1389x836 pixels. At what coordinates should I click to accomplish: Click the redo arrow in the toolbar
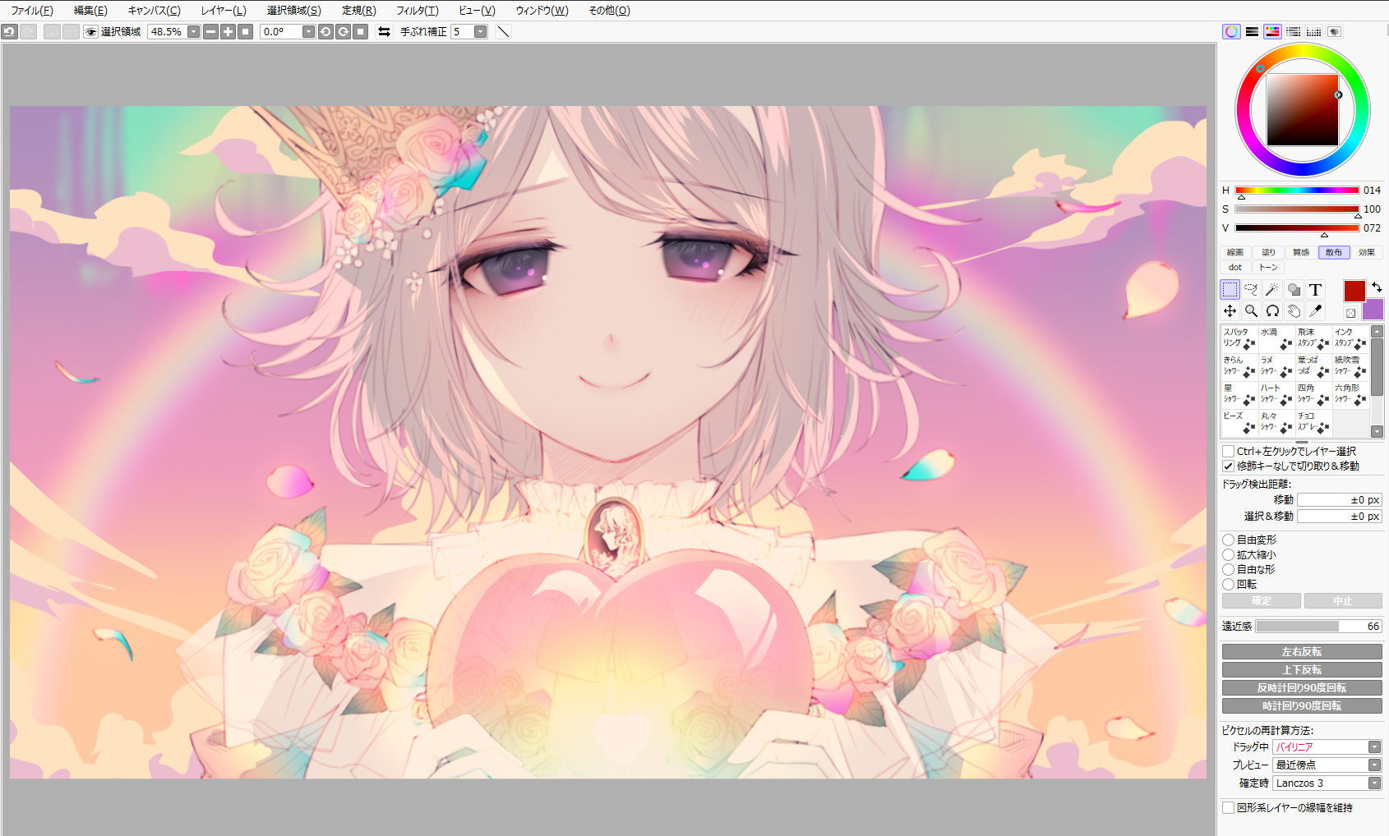(x=28, y=32)
